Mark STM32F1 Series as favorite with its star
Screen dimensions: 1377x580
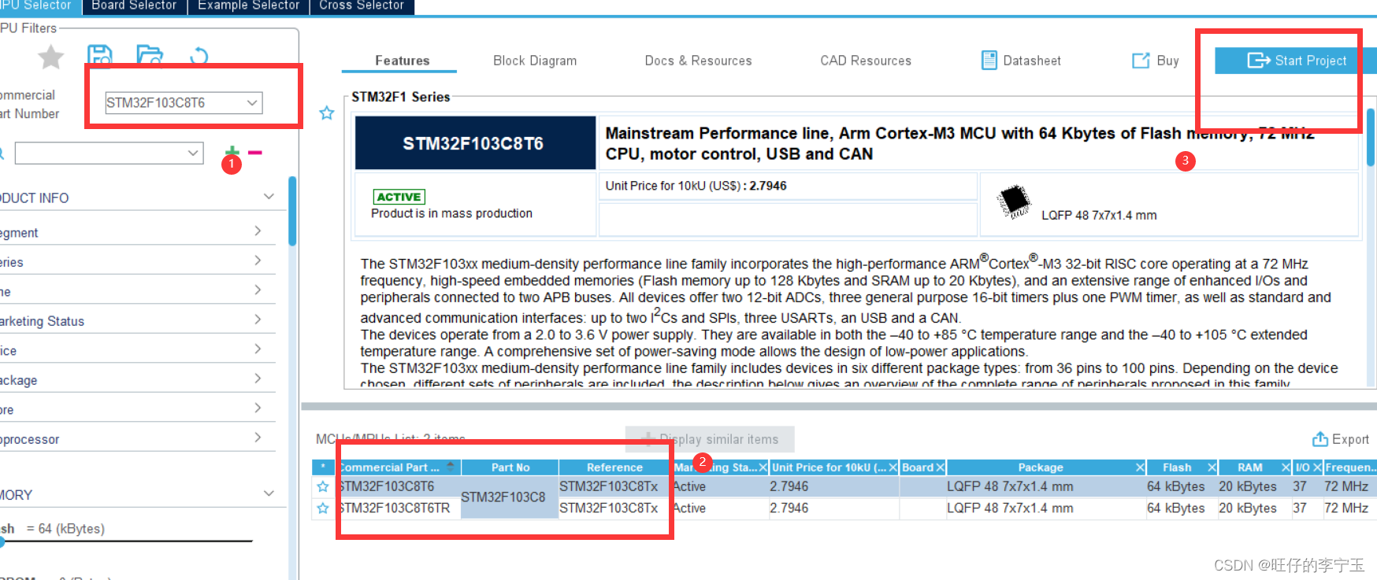[x=327, y=113]
